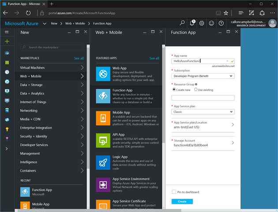This screenshot has height=212, width=278.
Task: Click the Function App lightning icon in the featured list
Action: pyautogui.click(x=103, y=96)
